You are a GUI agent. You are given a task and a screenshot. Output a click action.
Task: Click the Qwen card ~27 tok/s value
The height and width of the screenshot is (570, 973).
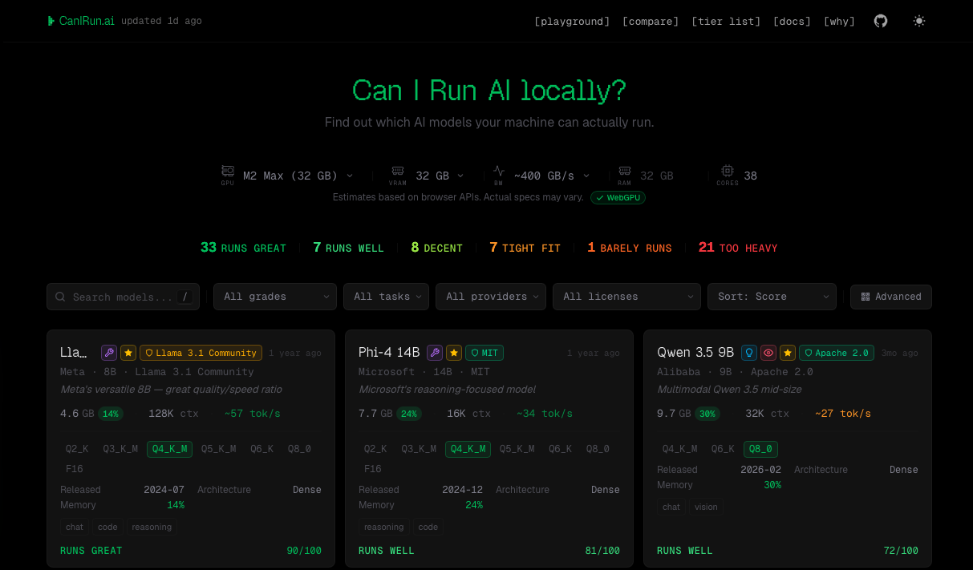click(843, 414)
